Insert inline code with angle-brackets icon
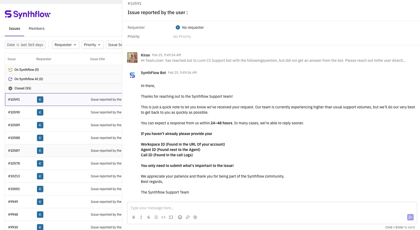Viewport: 420px width, 230px height. coord(163,217)
